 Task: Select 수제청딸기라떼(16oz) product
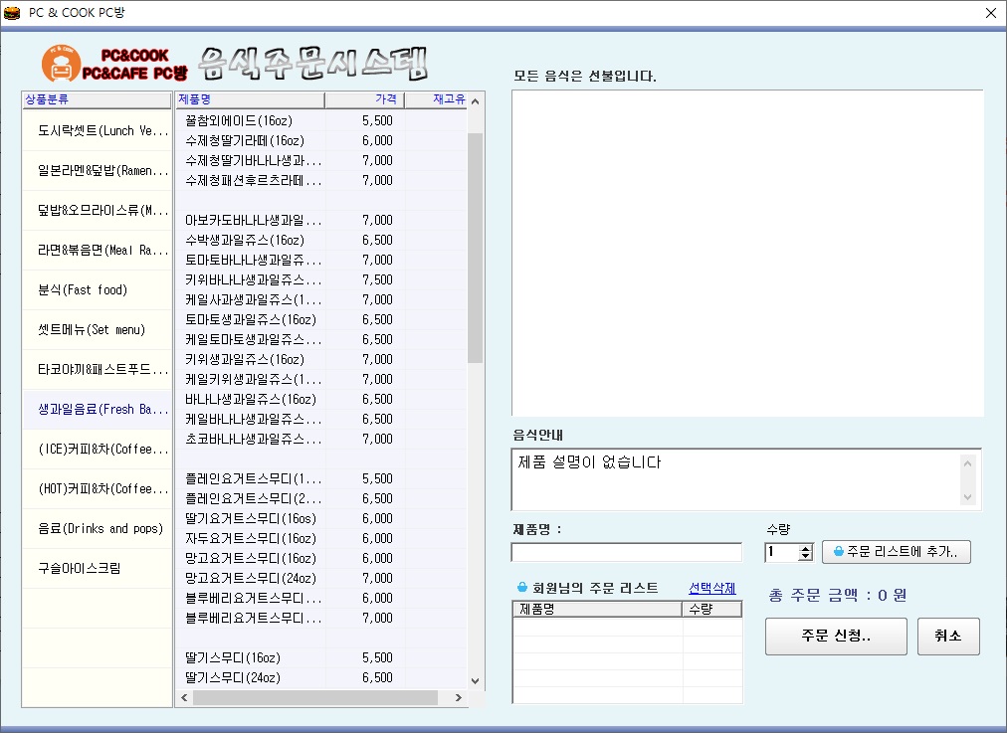(321, 140)
